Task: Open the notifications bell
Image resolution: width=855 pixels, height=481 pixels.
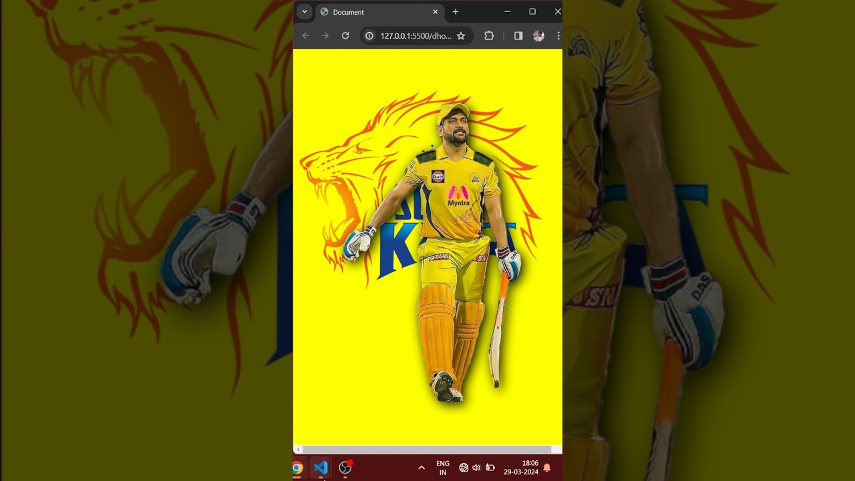Action: tap(547, 468)
